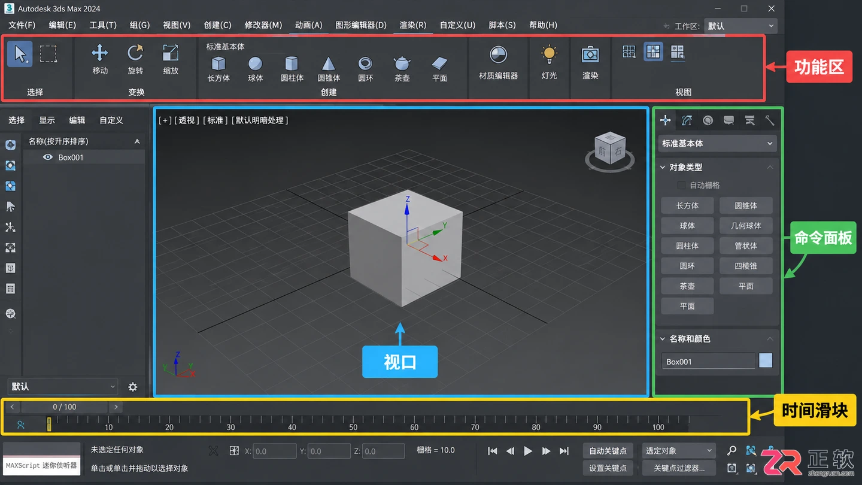Click the 四棱锥 button
This screenshot has height=485, width=862.
[x=746, y=266]
